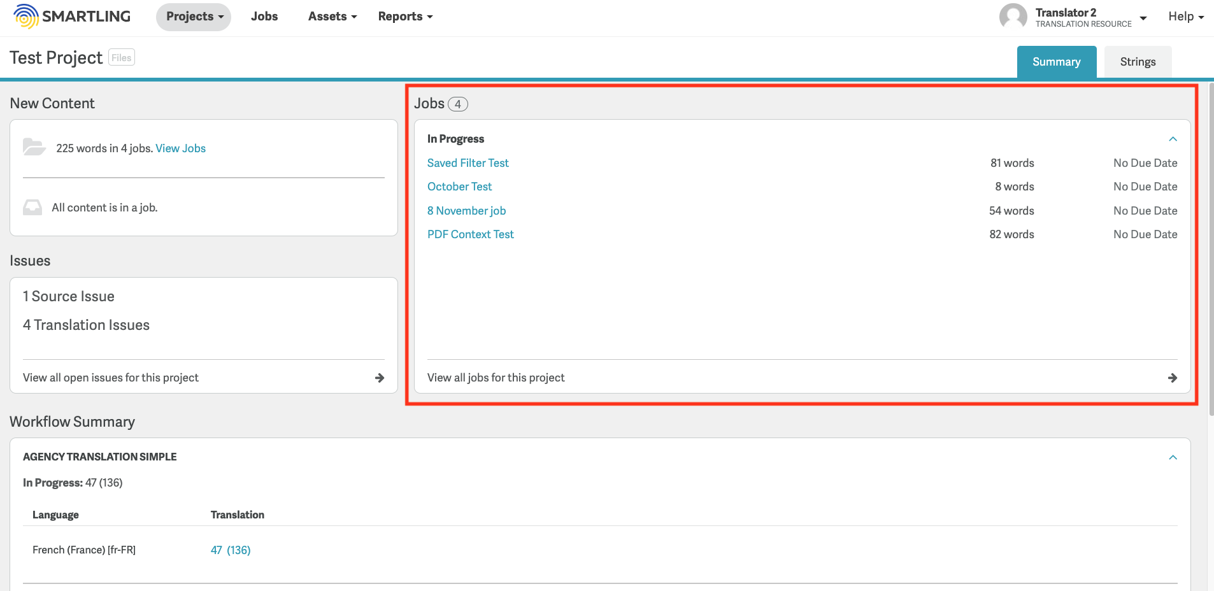1214x591 pixels.
Task: Click the inbox tray icon beside All content
Action: tap(32, 208)
